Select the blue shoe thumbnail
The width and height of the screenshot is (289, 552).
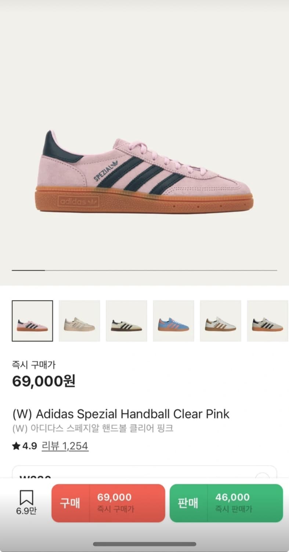(x=173, y=321)
